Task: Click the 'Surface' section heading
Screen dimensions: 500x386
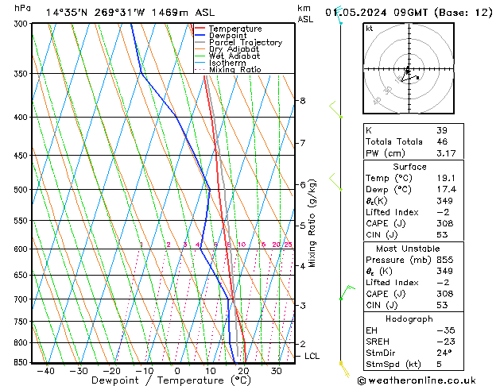Action: pos(409,167)
